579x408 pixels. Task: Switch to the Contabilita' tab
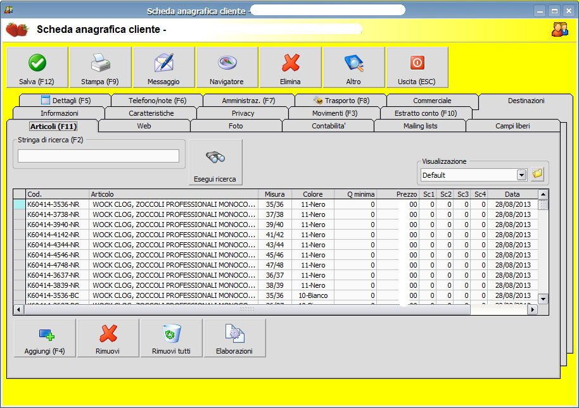(x=328, y=126)
